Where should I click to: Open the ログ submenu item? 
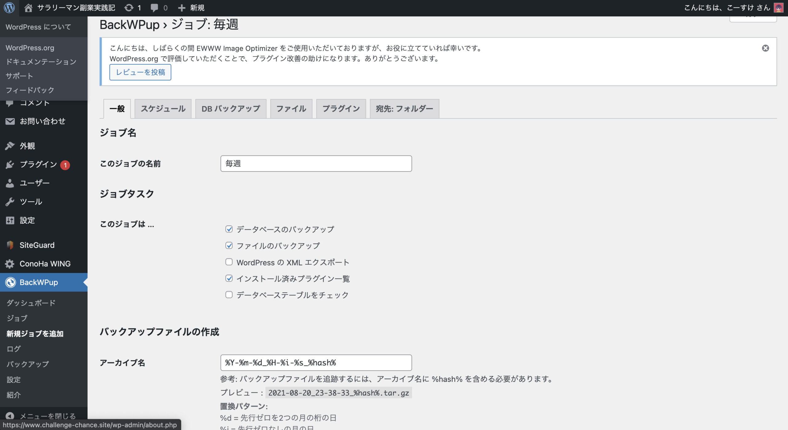14,349
